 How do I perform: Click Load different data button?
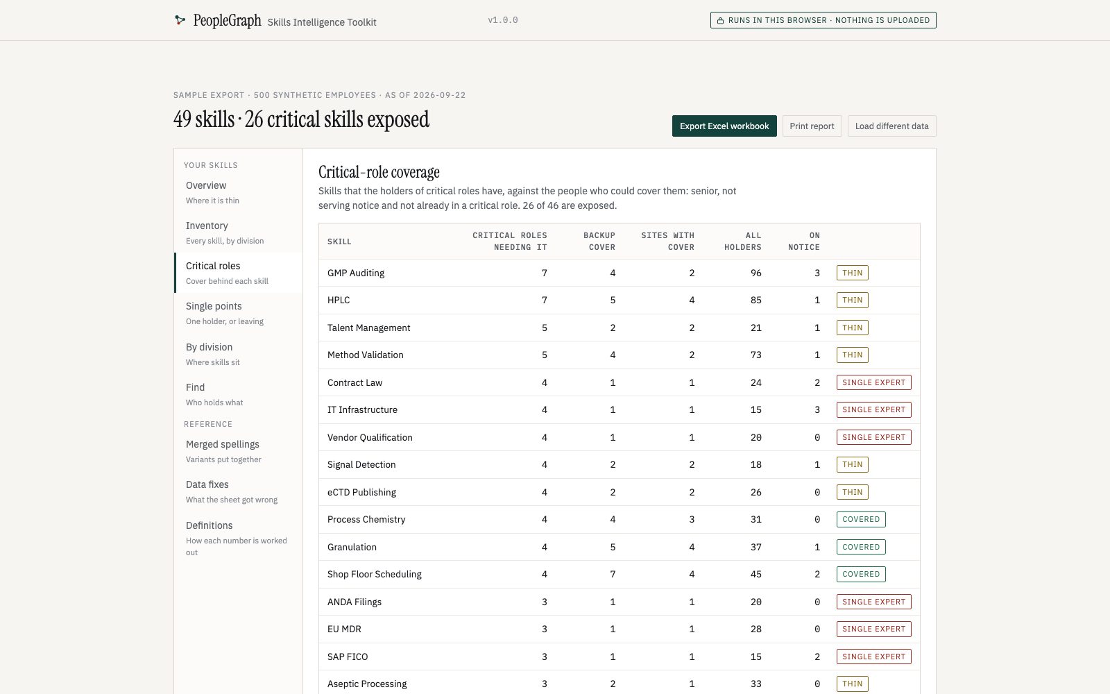pos(891,126)
